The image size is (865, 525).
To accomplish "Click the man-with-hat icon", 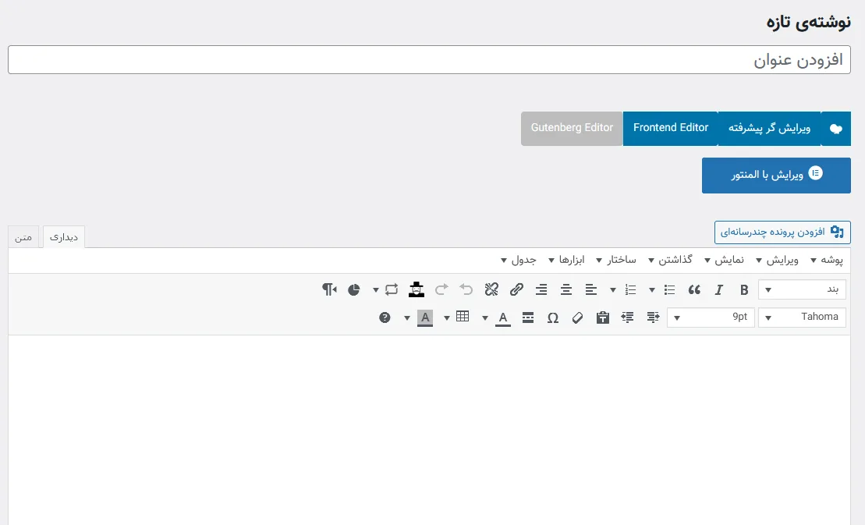I will [417, 289].
